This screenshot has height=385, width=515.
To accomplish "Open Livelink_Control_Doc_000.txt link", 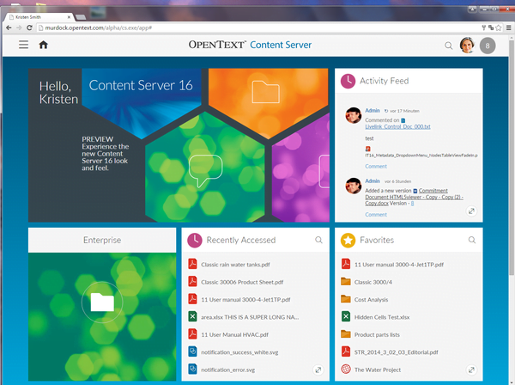I will tap(397, 127).
